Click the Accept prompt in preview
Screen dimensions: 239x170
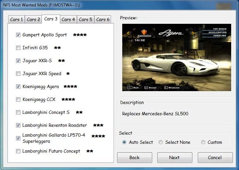click(150, 88)
